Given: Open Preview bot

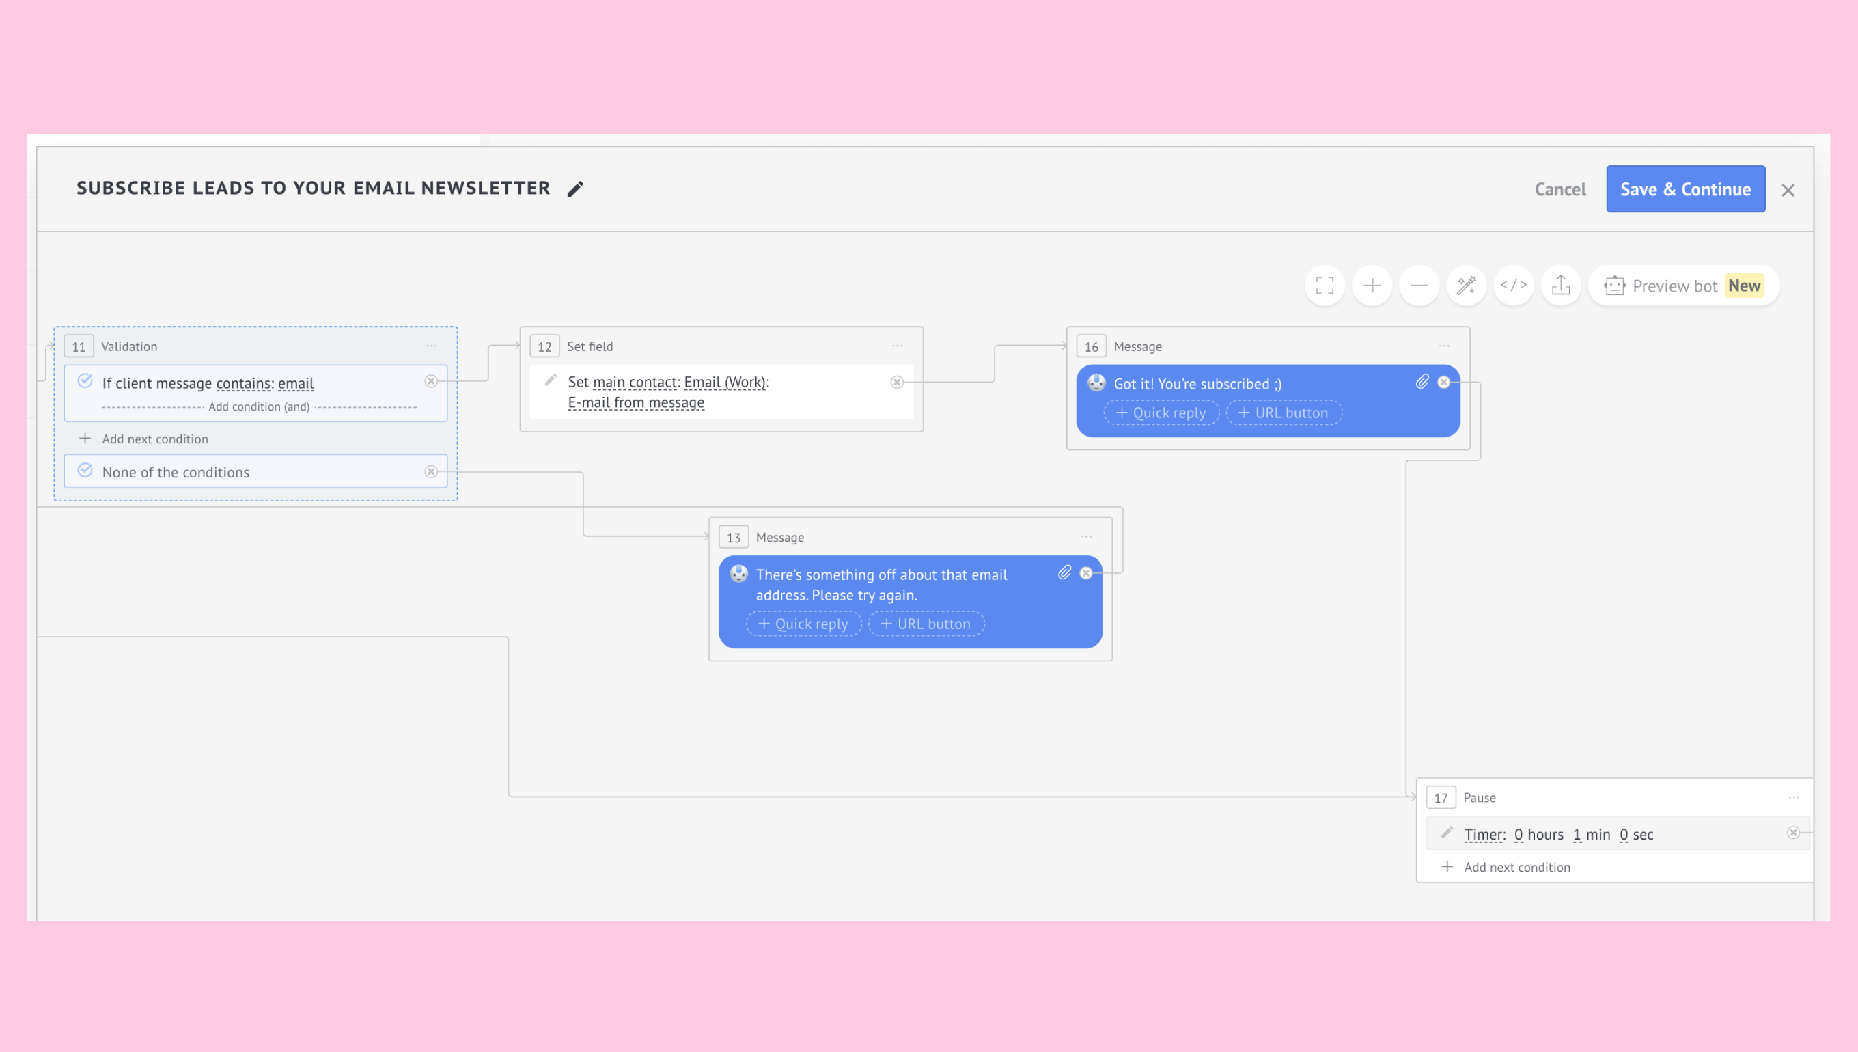Looking at the screenshot, I should (1683, 286).
